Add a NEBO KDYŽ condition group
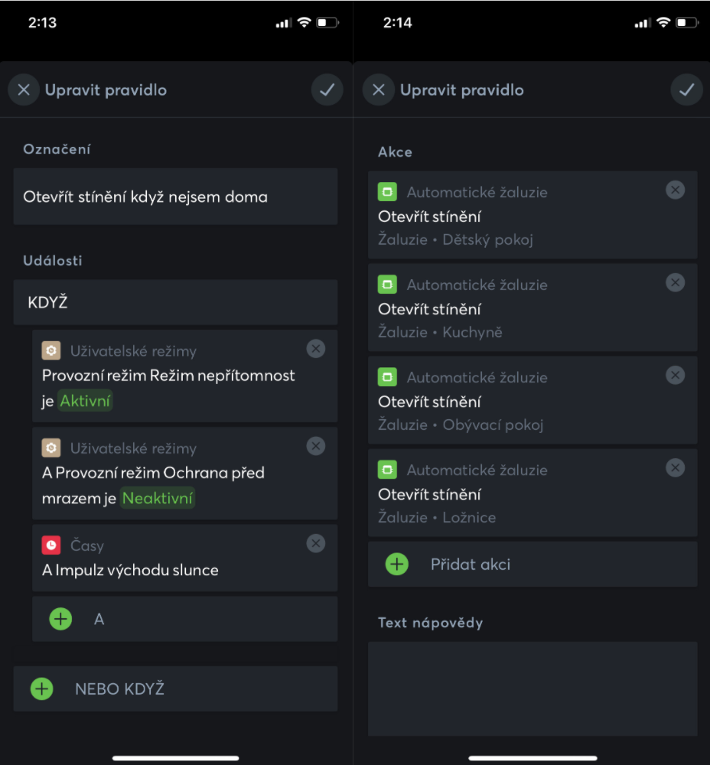This screenshot has height=765, width=710. (x=42, y=688)
